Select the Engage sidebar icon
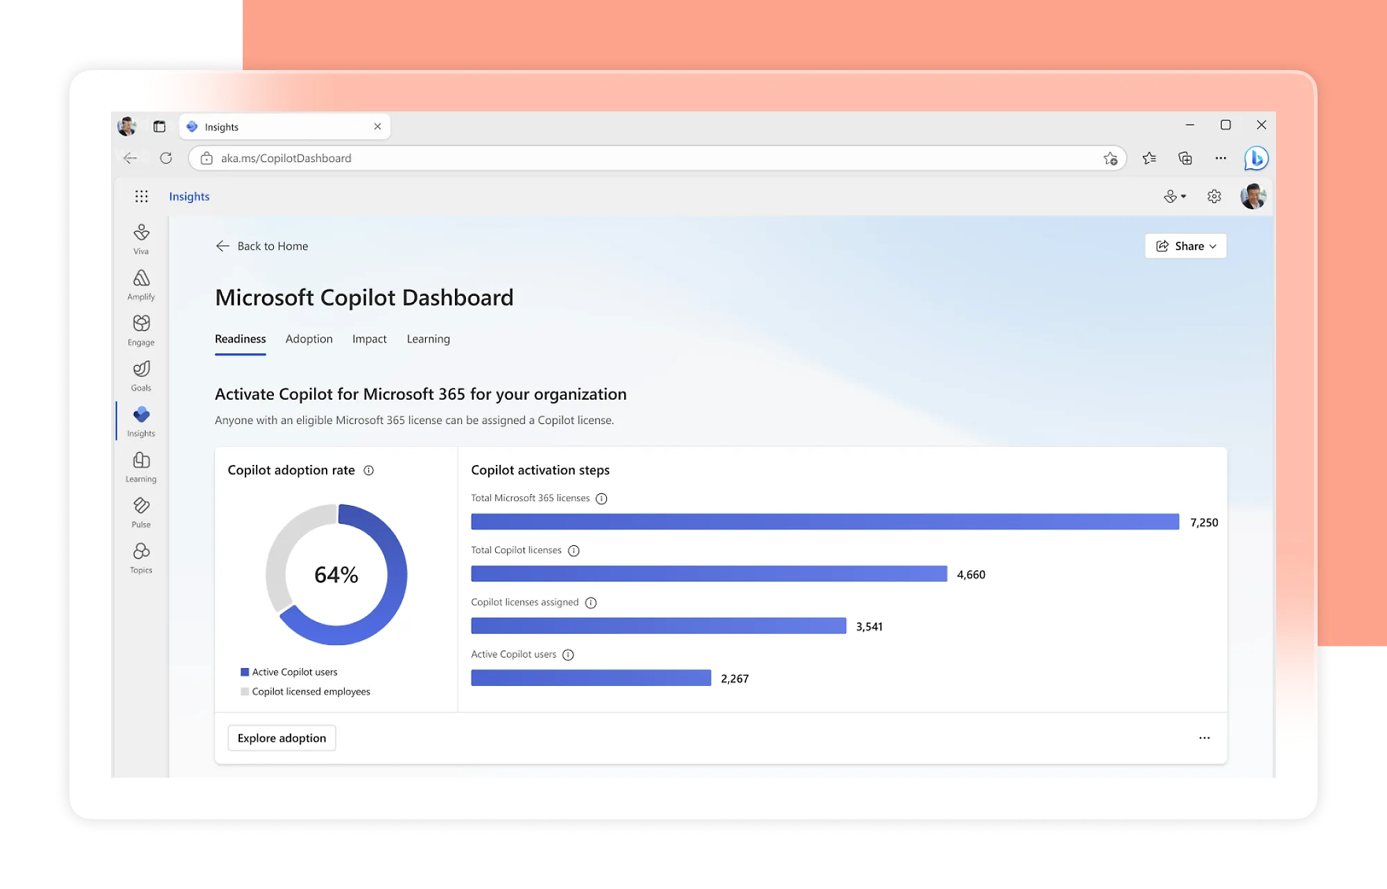Viewport: 1387px width, 889px height. click(x=141, y=330)
